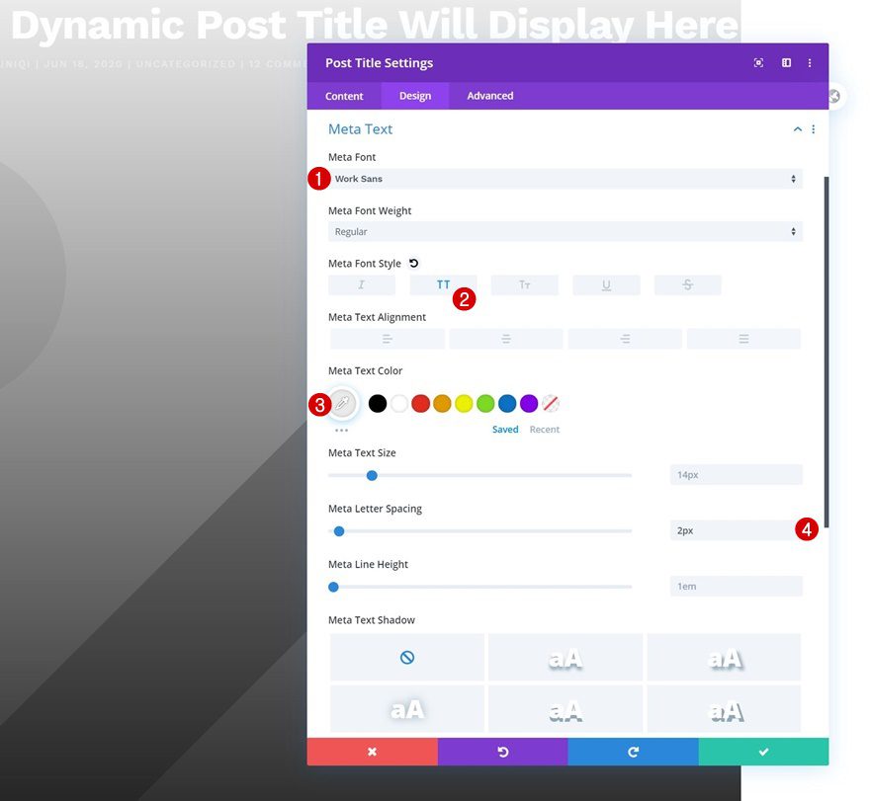Toggle uppercase TT font style
This screenshot has height=801, width=870.
[442, 283]
